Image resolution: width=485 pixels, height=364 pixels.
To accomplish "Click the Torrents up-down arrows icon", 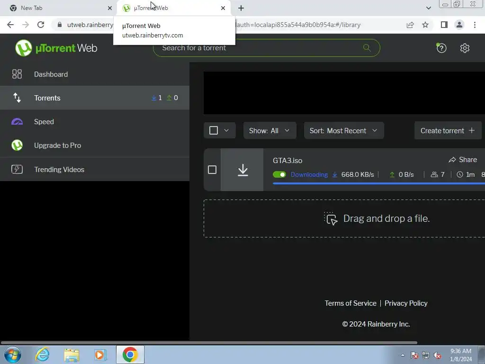I will 17,98.
